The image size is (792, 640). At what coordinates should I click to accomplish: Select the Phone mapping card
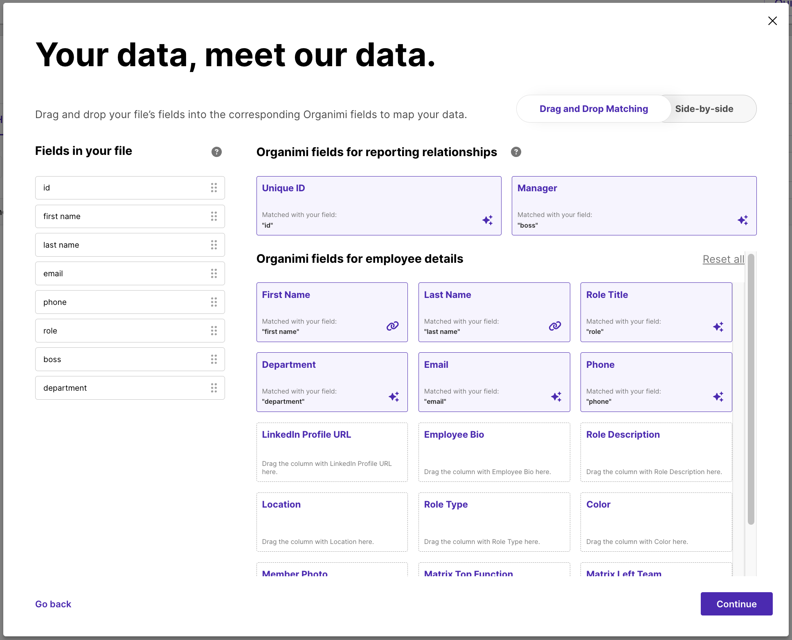(x=656, y=382)
